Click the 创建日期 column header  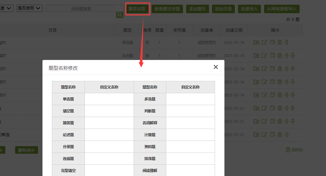tap(234, 30)
